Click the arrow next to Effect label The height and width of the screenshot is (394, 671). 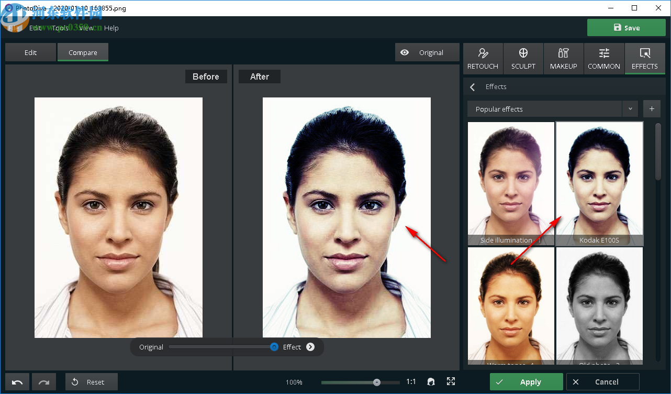point(310,347)
